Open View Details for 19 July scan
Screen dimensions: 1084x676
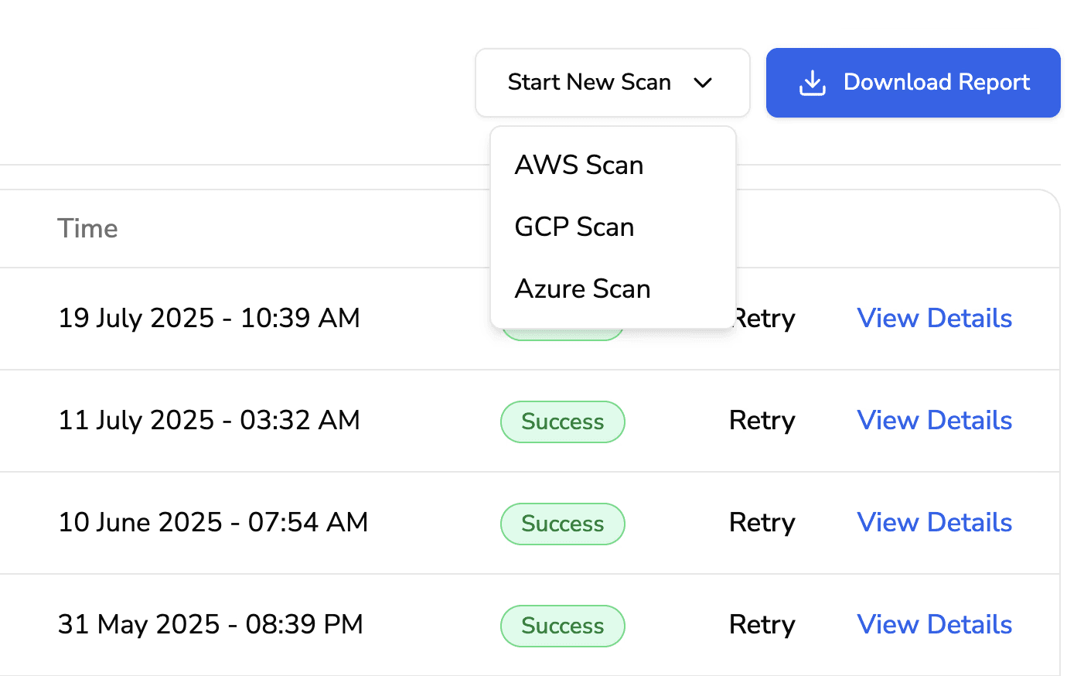[934, 318]
